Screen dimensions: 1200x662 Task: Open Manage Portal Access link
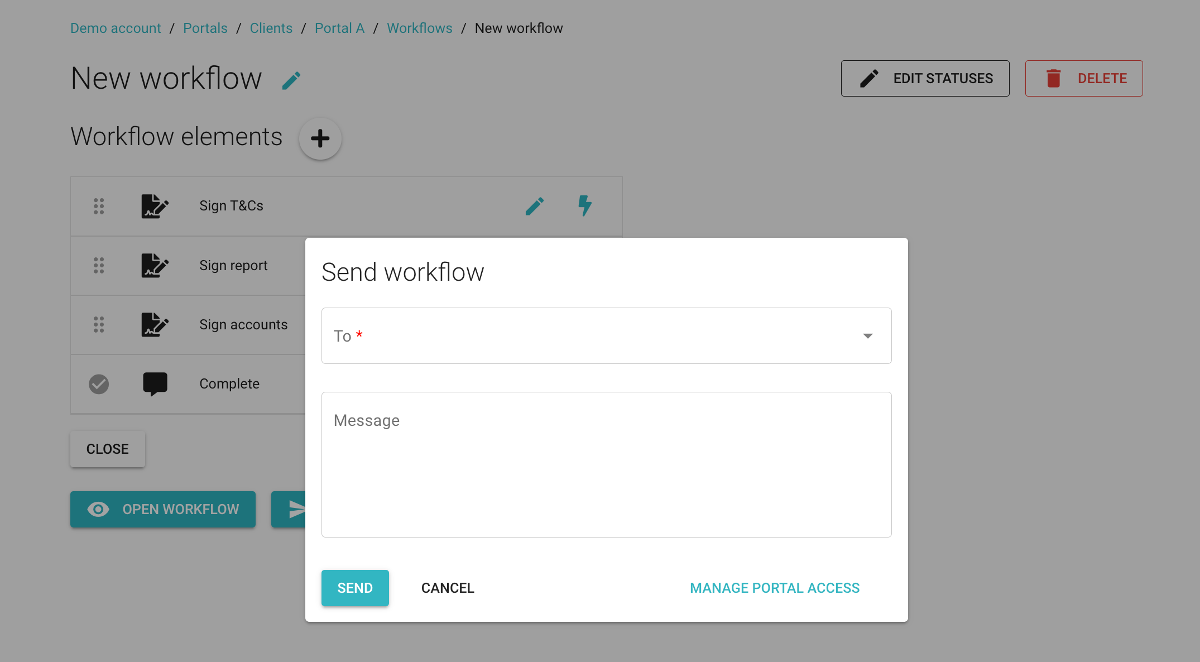tap(774, 588)
